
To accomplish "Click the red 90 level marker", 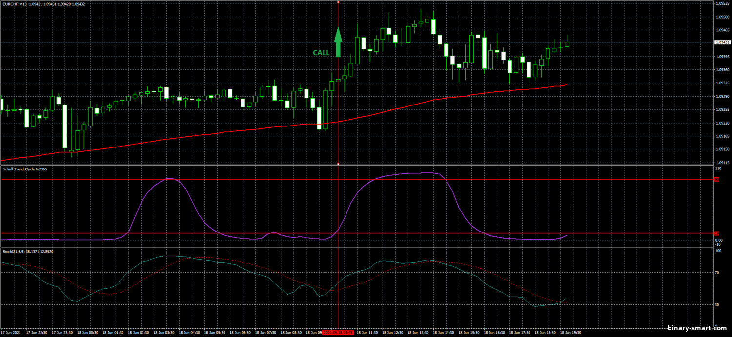I will tap(717, 179).
